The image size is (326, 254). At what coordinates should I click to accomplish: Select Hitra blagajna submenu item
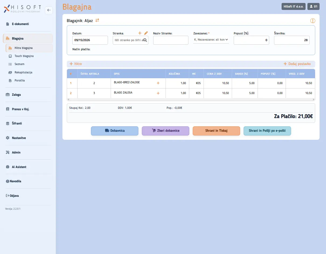pos(29,48)
